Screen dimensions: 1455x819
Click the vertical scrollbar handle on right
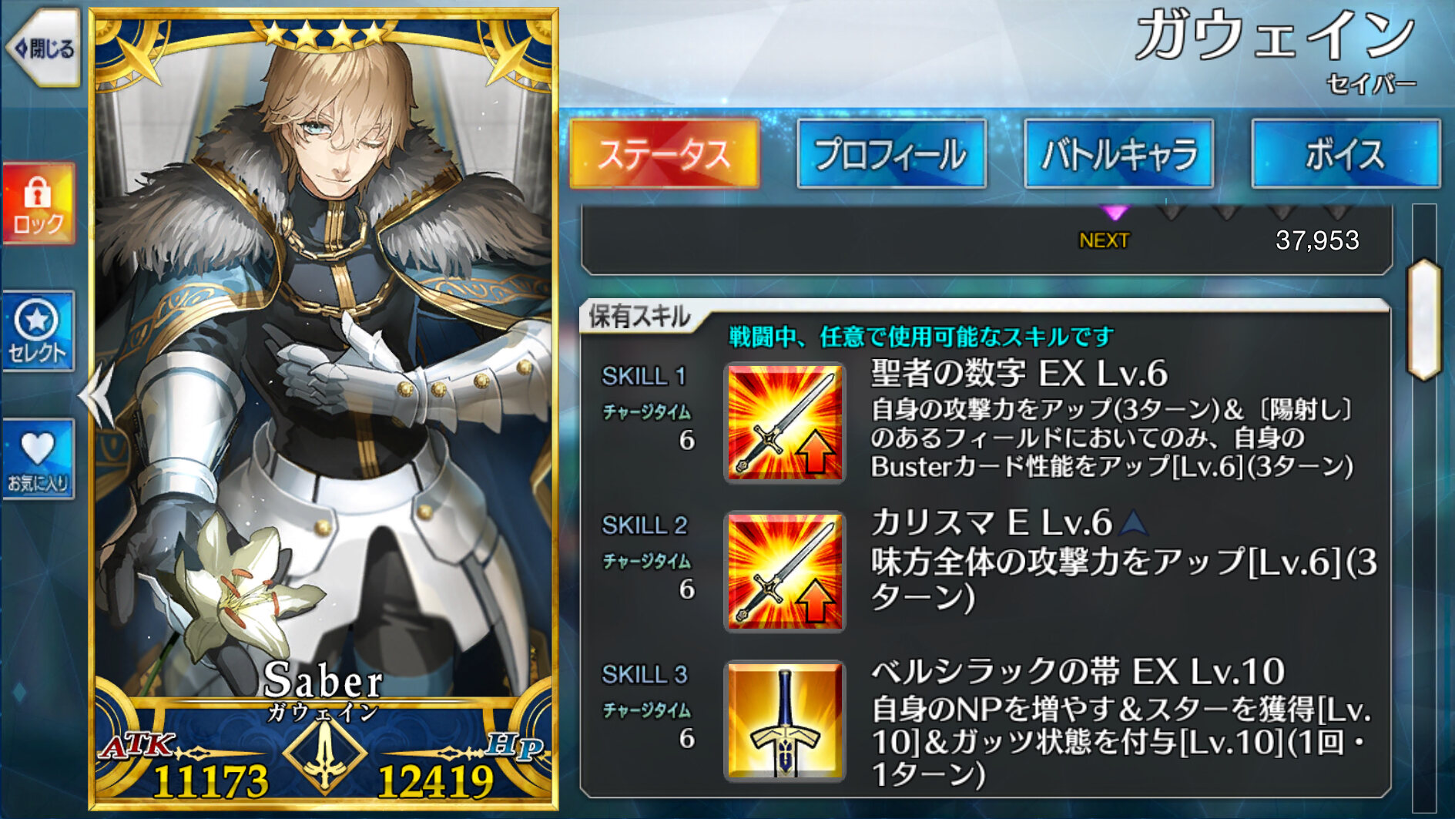pyautogui.click(x=1424, y=319)
